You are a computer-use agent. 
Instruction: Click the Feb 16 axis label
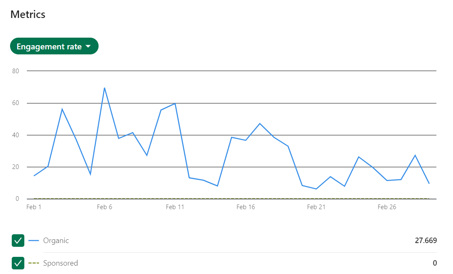point(245,207)
